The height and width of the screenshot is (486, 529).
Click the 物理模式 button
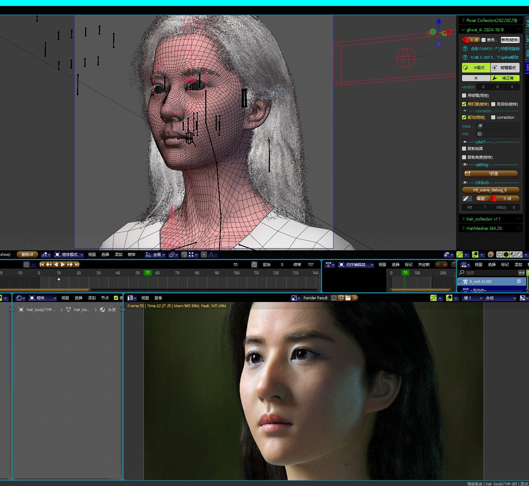tap(505, 68)
